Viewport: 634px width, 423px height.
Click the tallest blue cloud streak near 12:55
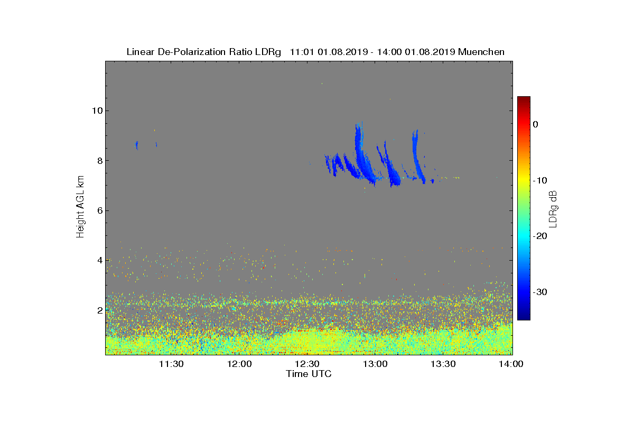(x=362, y=153)
